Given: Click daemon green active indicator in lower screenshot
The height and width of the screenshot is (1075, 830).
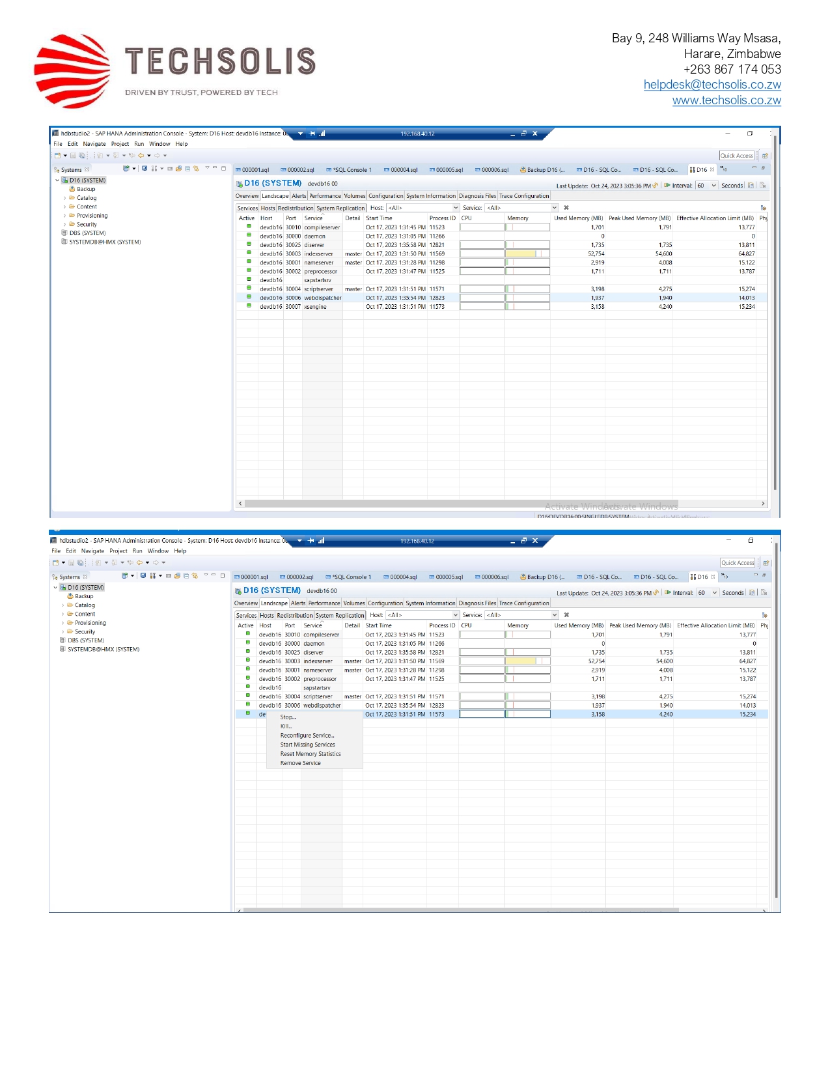Looking at the screenshot, I should point(248,642).
